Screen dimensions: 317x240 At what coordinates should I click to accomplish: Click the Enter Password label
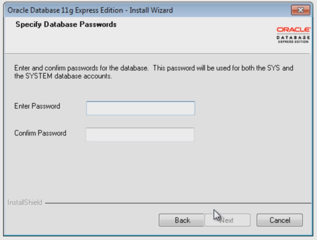(37, 106)
